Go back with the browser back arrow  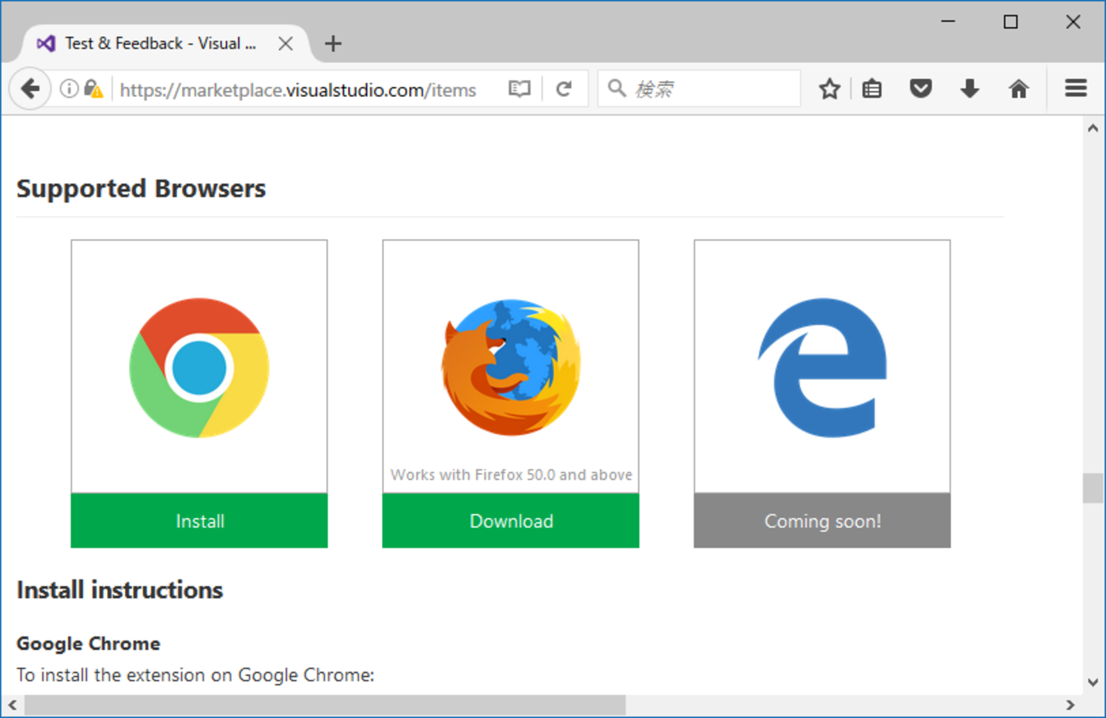(30, 88)
